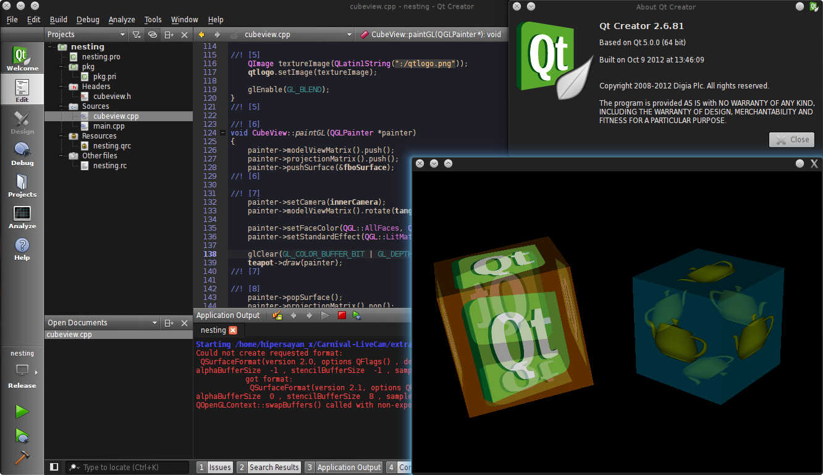Split the Projects side panel
Viewport: 823px width, 475px height.
[169, 35]
